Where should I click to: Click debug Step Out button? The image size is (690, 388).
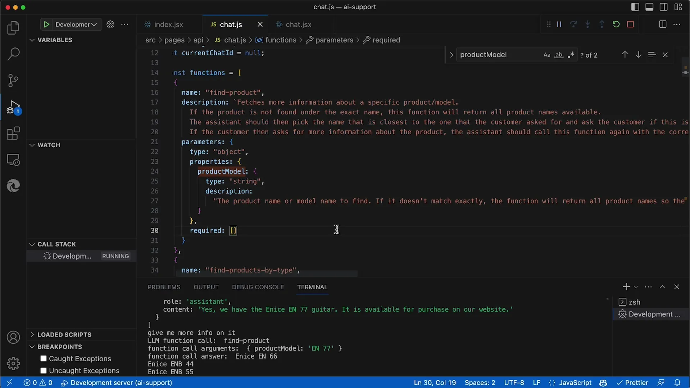[x=602, y=24]
